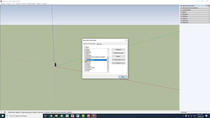210x118 pixels.
Task: Switch to the Opciones tab
Action: (99, 44)
